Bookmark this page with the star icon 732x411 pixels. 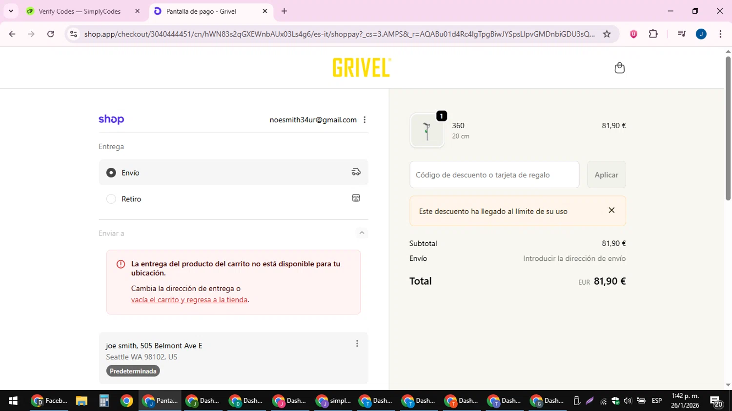607,34
